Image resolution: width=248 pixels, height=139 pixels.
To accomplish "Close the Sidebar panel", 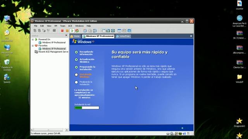I will tap(66, 35).
